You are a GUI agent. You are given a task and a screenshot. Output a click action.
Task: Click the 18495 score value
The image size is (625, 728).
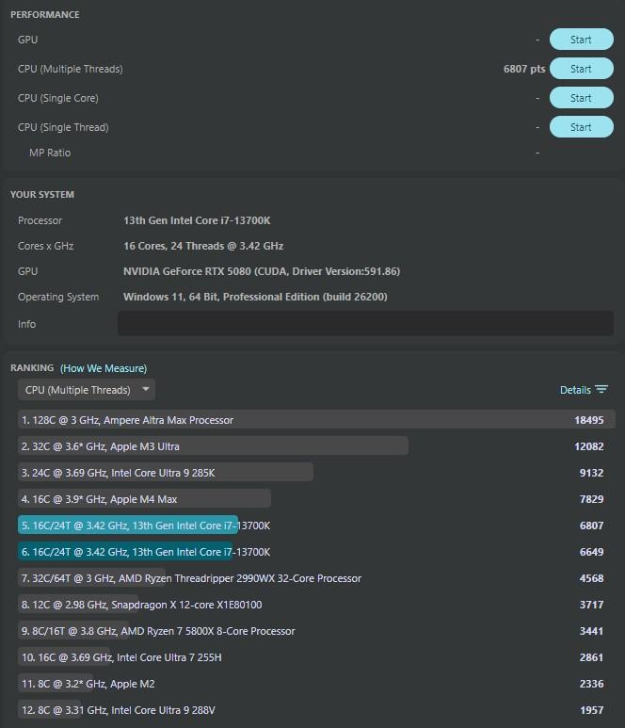(589, 420)
